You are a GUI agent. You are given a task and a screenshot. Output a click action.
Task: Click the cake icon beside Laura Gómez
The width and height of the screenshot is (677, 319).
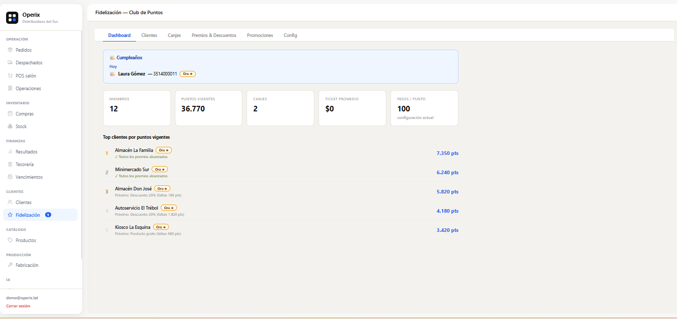coord(112,74)
